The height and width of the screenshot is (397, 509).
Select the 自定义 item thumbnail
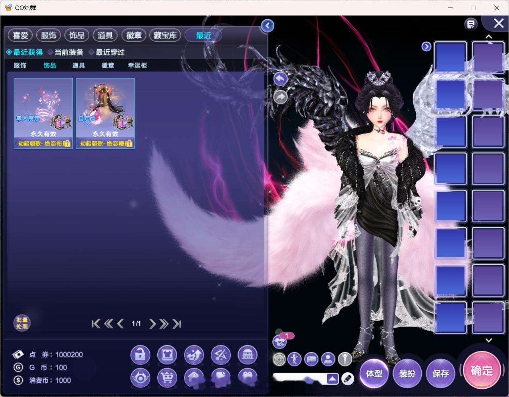105,114
